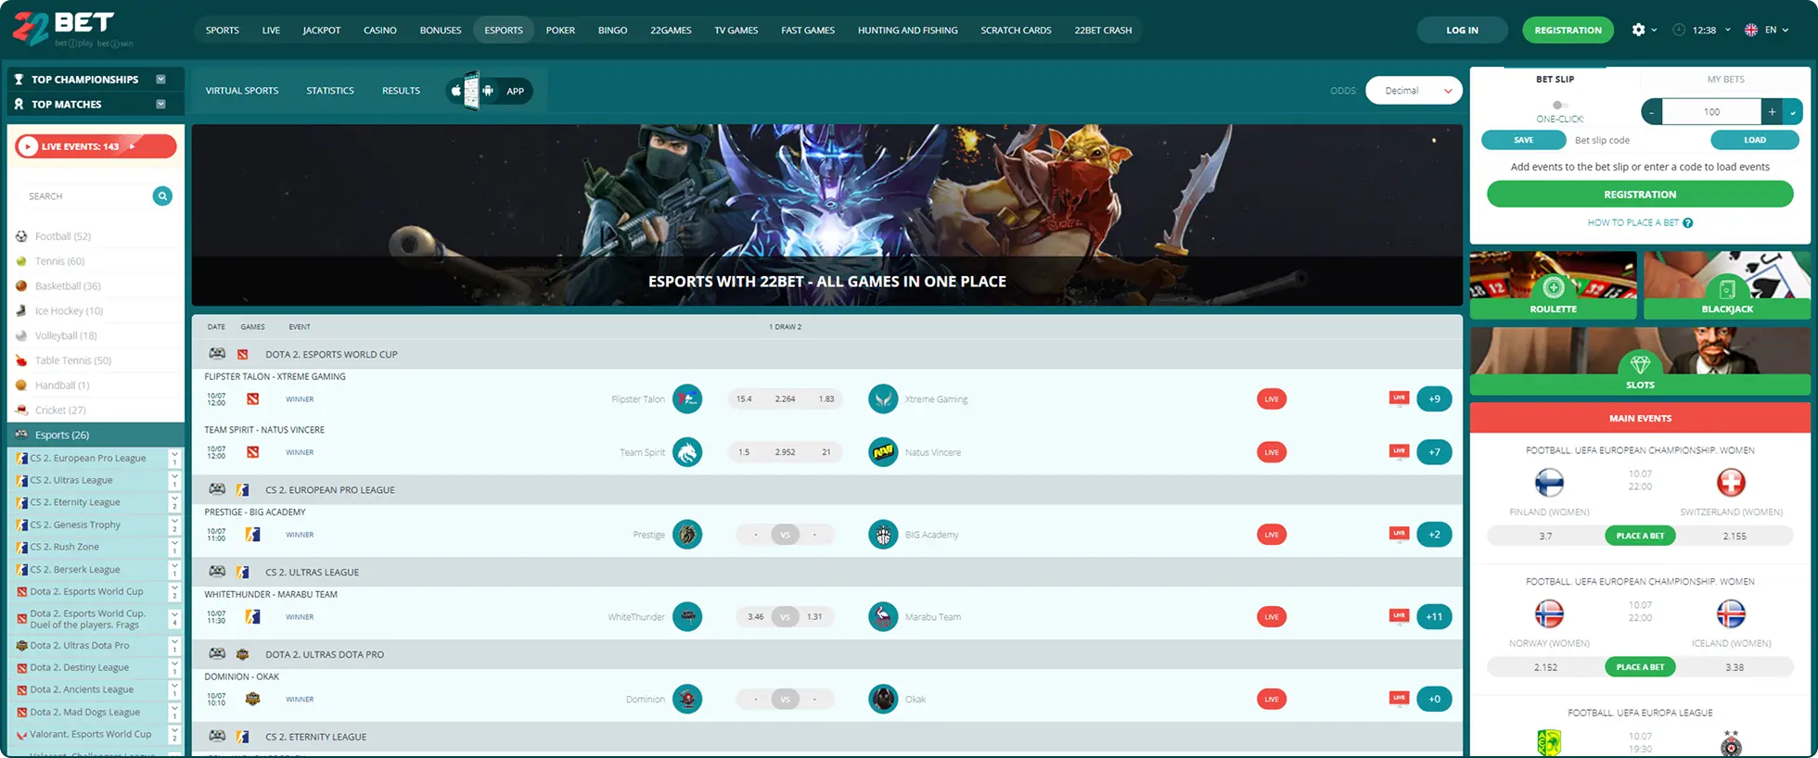Open the Casino menu
The image size is (1818, 758).
(x=380, y=30)
